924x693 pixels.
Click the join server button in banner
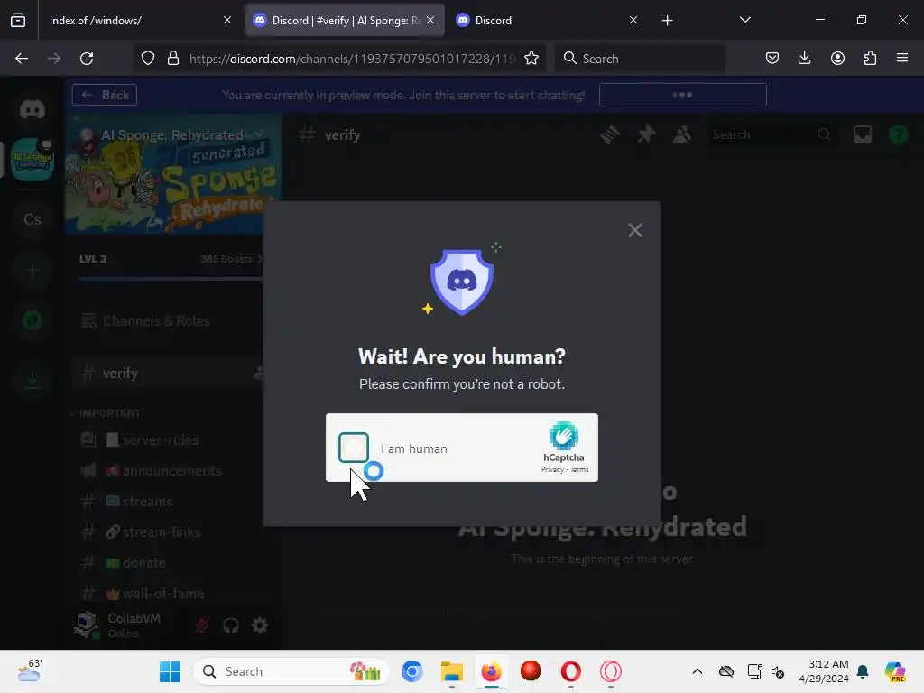(x=682, y=95)
